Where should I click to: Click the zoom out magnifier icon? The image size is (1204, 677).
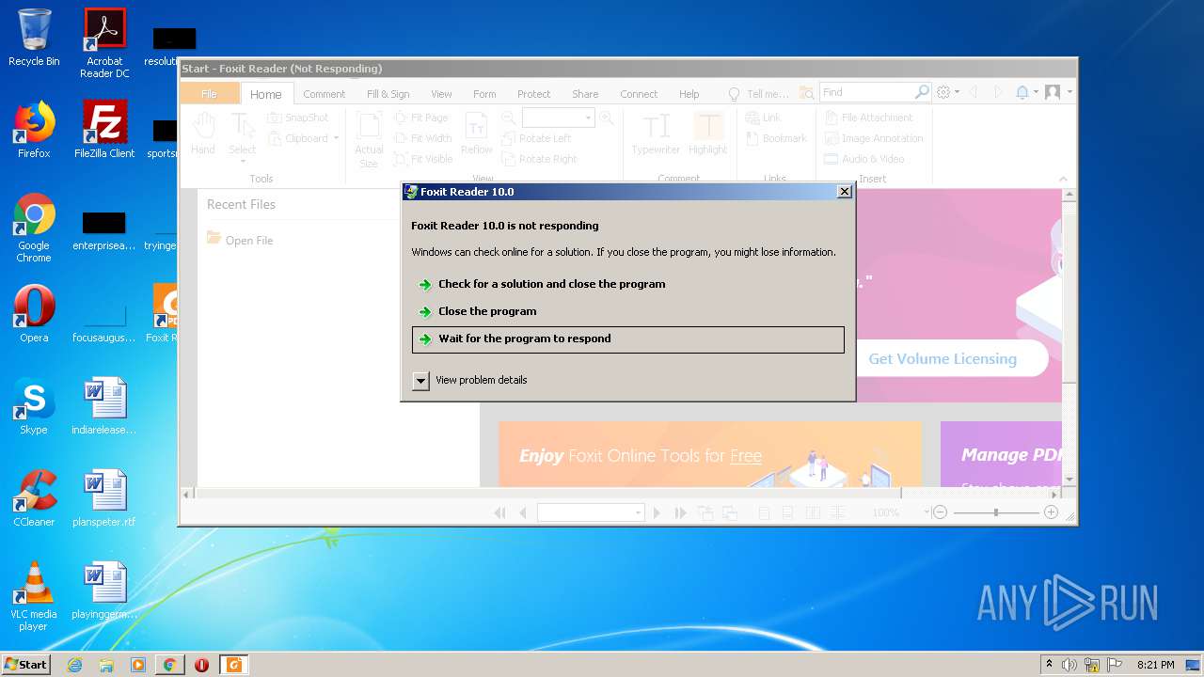click(x=508, y=118)
